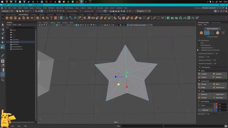Image resolution: width=228 pixels, height=128 pixels.
Task: Select Object mode orange cube in Modeling Toolkit
Action: tap(201, 33)
